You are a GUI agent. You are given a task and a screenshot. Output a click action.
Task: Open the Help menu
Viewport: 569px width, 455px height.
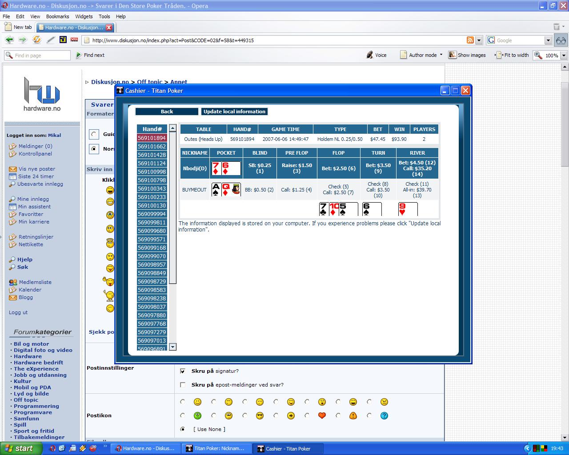click(121, 16)
